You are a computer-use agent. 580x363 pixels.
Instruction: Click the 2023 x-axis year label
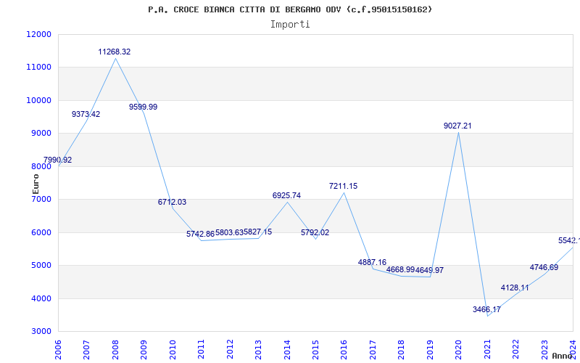tap(544, 349)
